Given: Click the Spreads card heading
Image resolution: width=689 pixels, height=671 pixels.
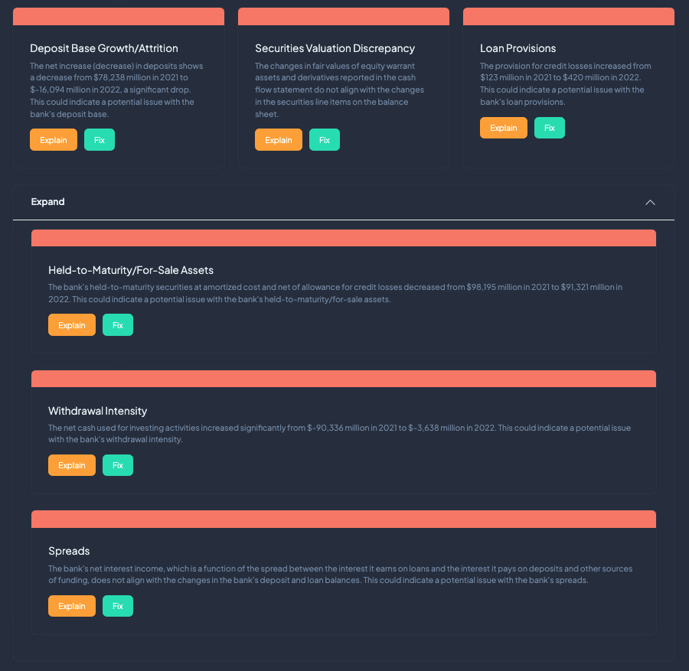Looking at the screenshot, I should (69, 551).
